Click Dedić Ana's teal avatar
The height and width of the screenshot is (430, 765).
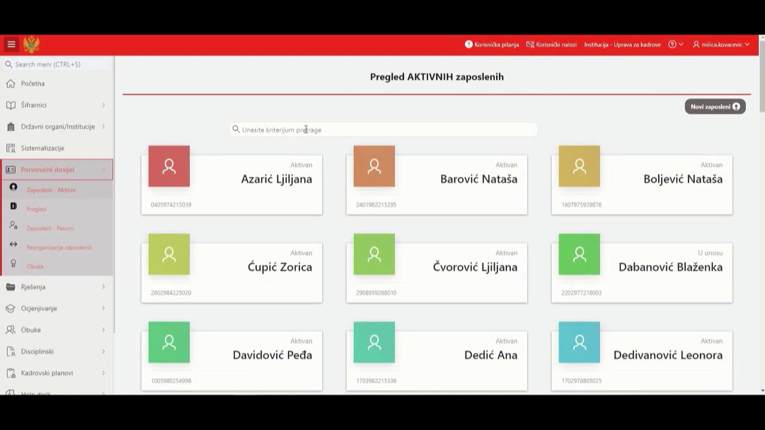tap(374, 342)
